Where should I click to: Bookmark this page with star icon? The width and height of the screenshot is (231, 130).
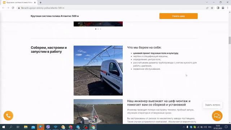click(212, 8)
